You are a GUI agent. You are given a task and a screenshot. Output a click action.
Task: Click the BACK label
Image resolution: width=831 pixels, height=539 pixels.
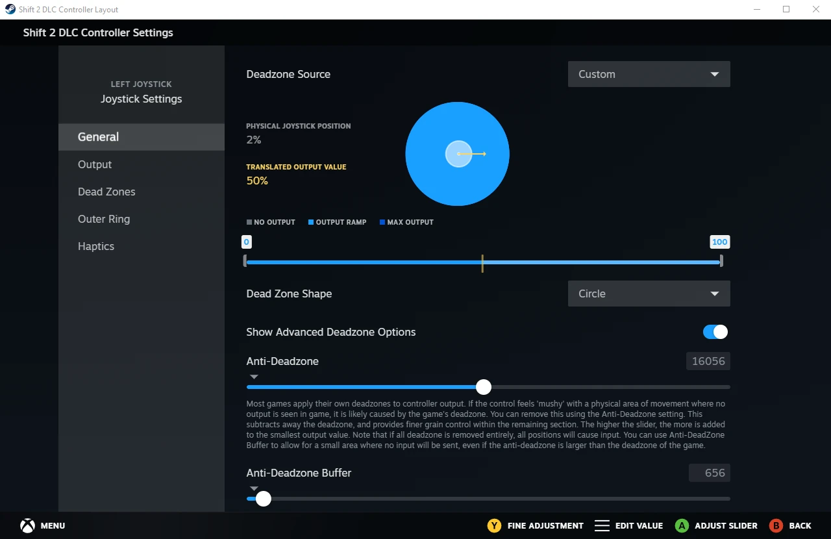pos(800,525)
